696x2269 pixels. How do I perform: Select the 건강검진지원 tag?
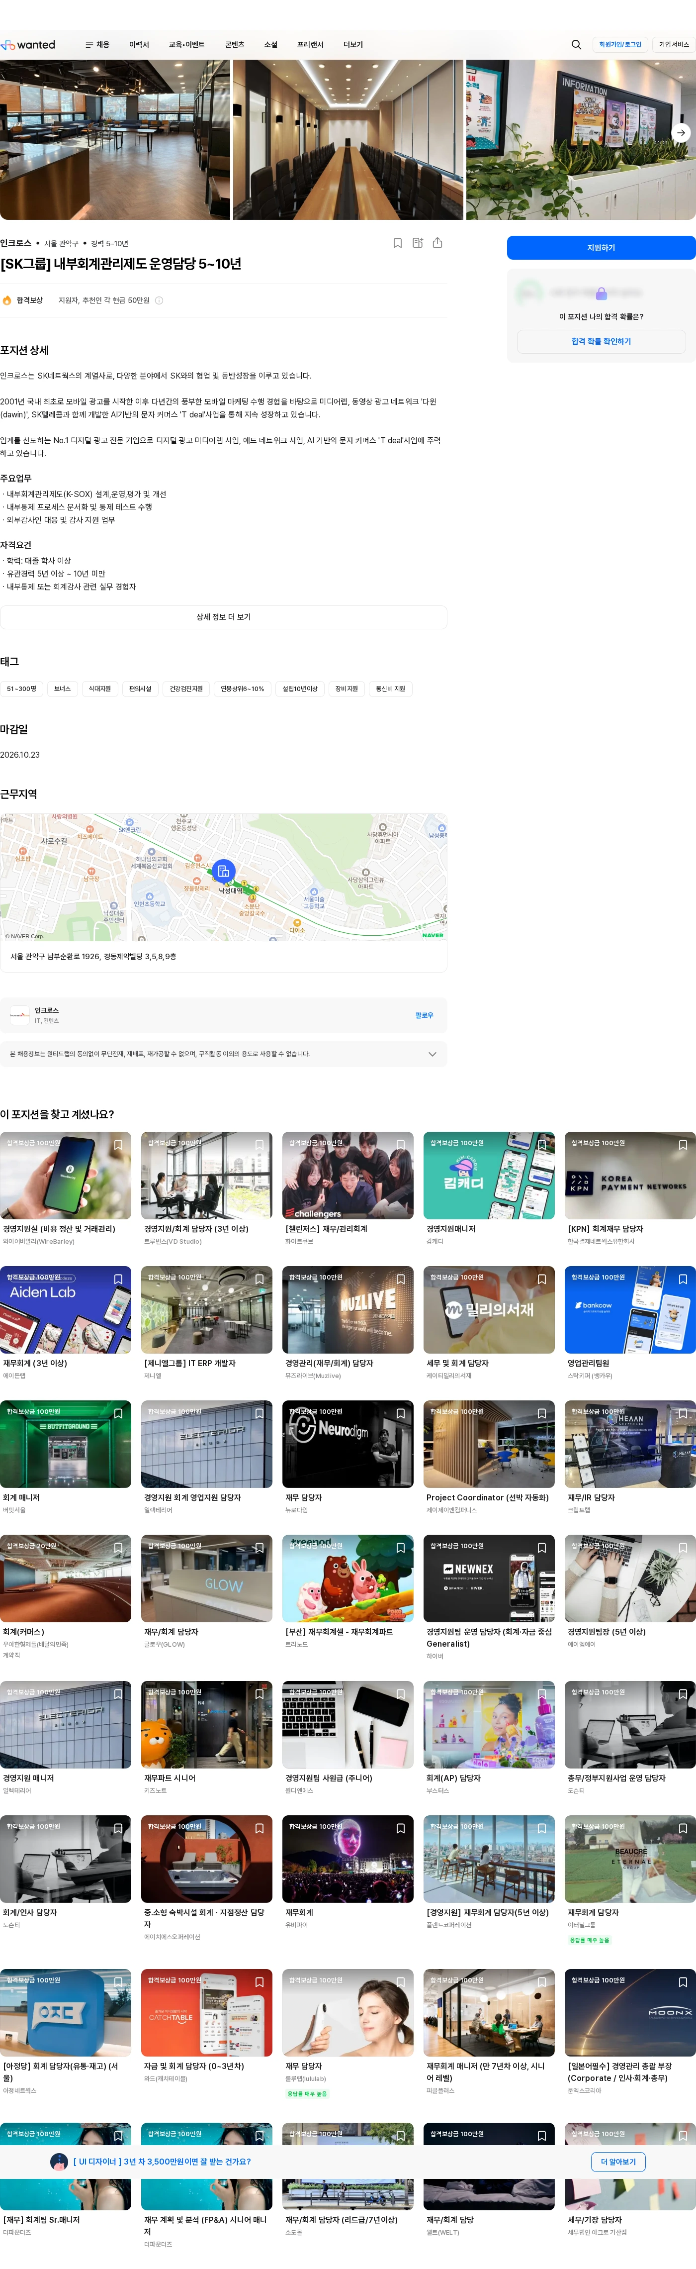[x=185, y=689]
